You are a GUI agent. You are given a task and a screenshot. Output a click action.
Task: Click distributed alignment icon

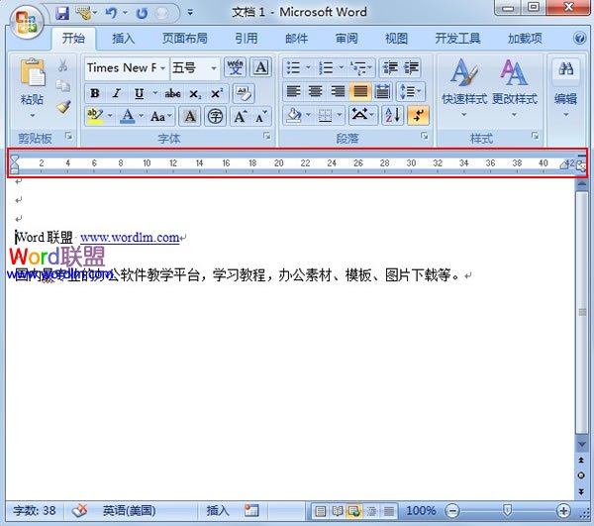pos(382,91)
